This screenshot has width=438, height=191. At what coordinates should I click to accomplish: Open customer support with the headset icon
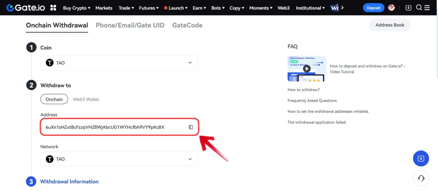point(421,178)
